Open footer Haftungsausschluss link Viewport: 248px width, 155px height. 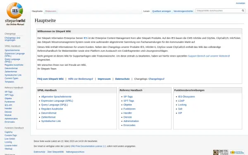pyautogui.click(x=75, y=152)
